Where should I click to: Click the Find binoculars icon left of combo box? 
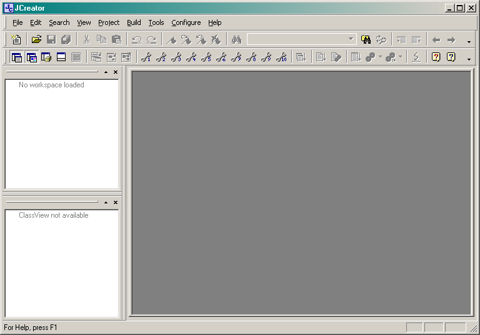236,40
